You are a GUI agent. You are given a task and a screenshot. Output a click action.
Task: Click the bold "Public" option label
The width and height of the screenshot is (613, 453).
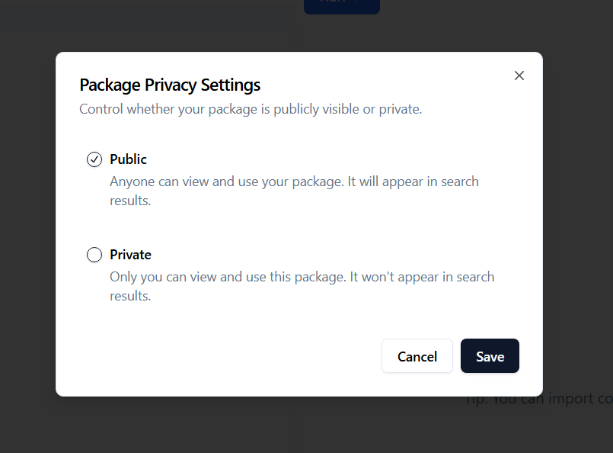click(x=128, y=159)
